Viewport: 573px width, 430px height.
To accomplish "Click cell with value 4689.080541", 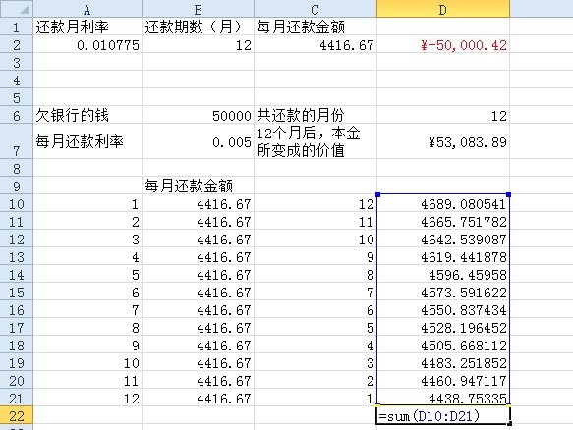I will click(x=443, y=203).
